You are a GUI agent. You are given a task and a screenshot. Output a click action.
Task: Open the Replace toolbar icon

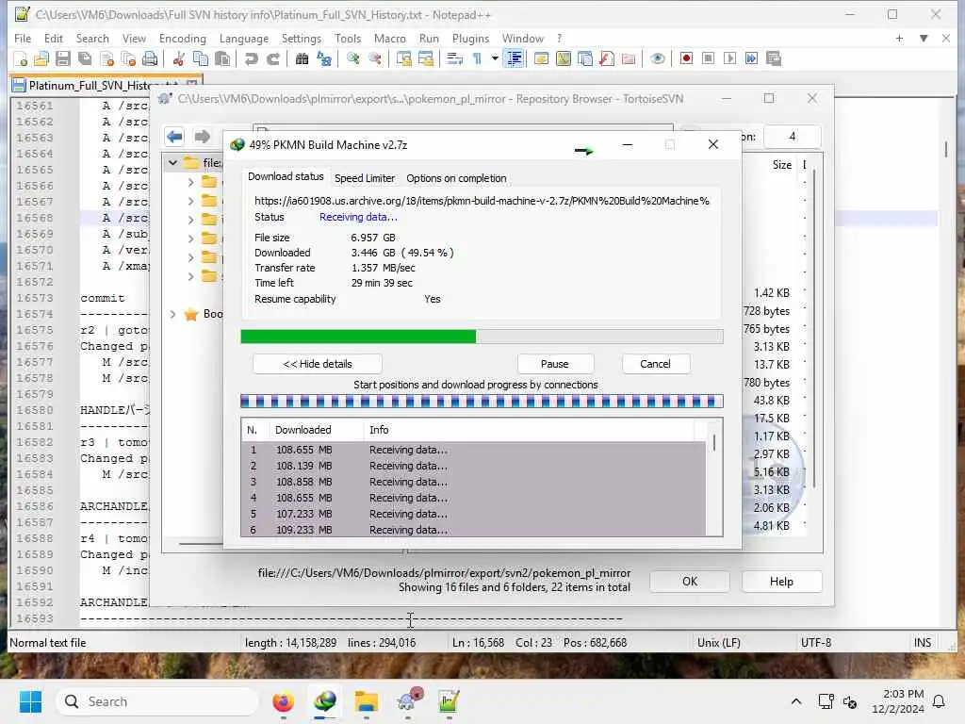coord(324,59)
